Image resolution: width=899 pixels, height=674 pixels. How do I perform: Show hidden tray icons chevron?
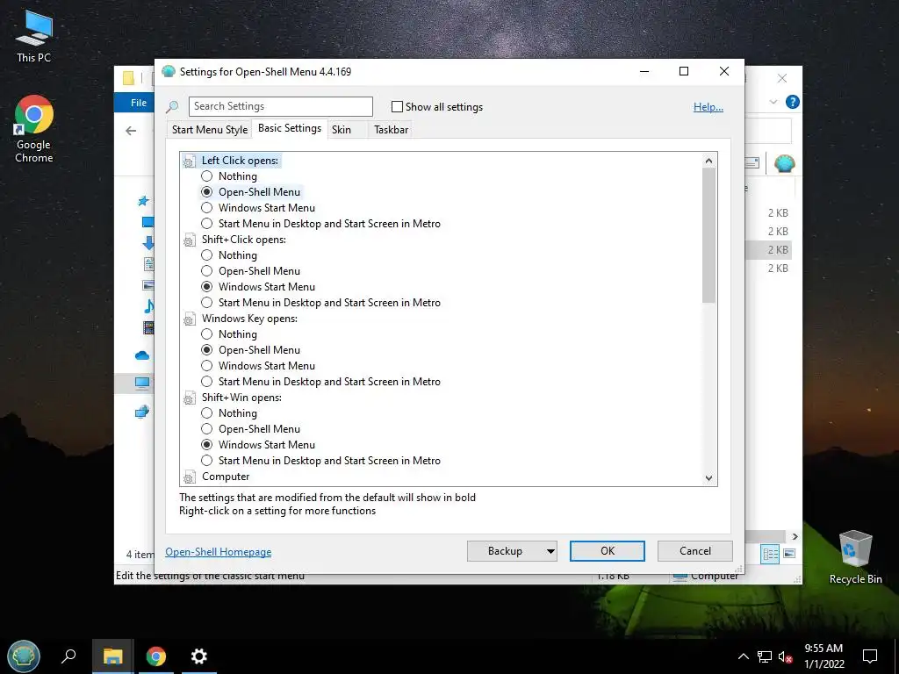pos(743,656)
